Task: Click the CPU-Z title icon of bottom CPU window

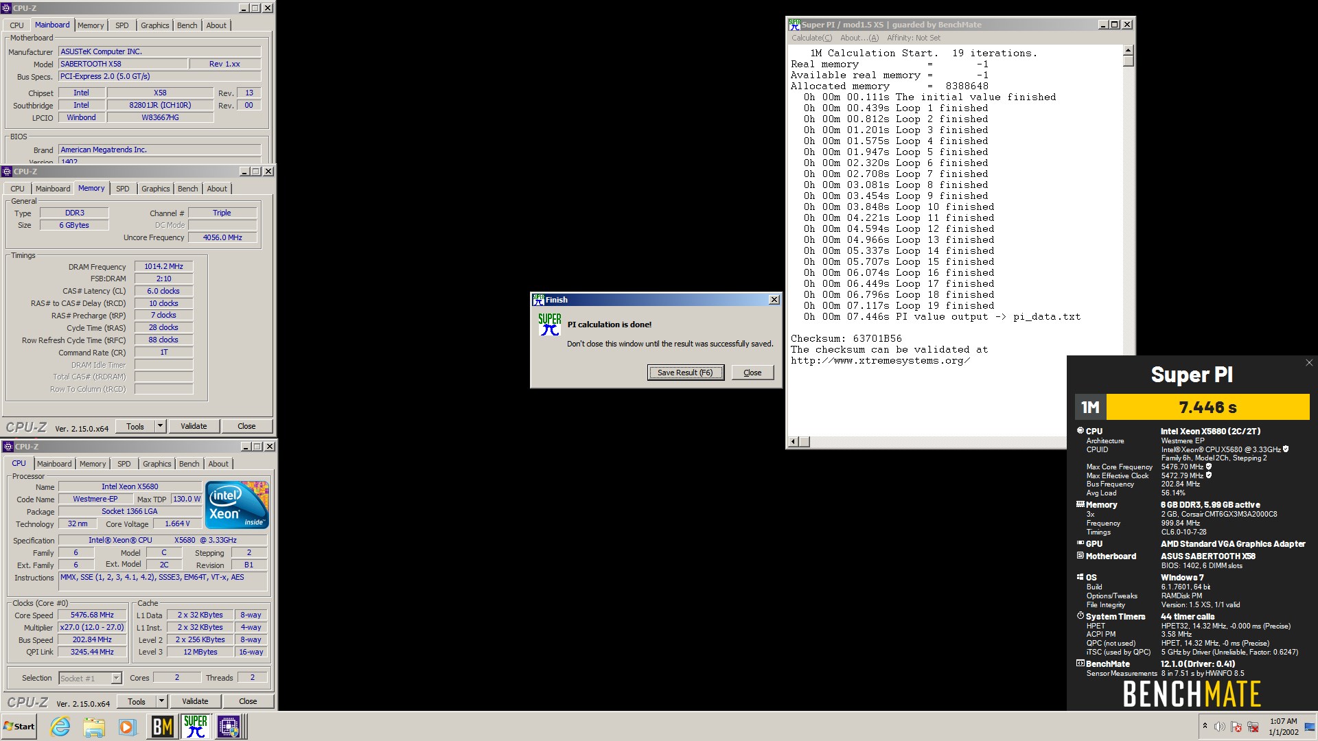Action: click(x=8, y=447)
